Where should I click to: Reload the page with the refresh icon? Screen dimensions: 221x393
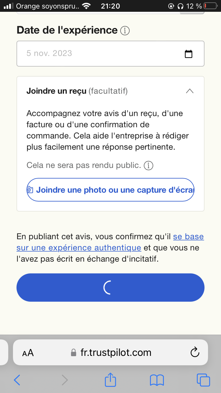pyautogui.click(x=195, y=352)
